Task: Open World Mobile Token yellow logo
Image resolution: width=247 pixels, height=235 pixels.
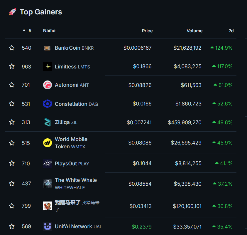Action: 48,143
